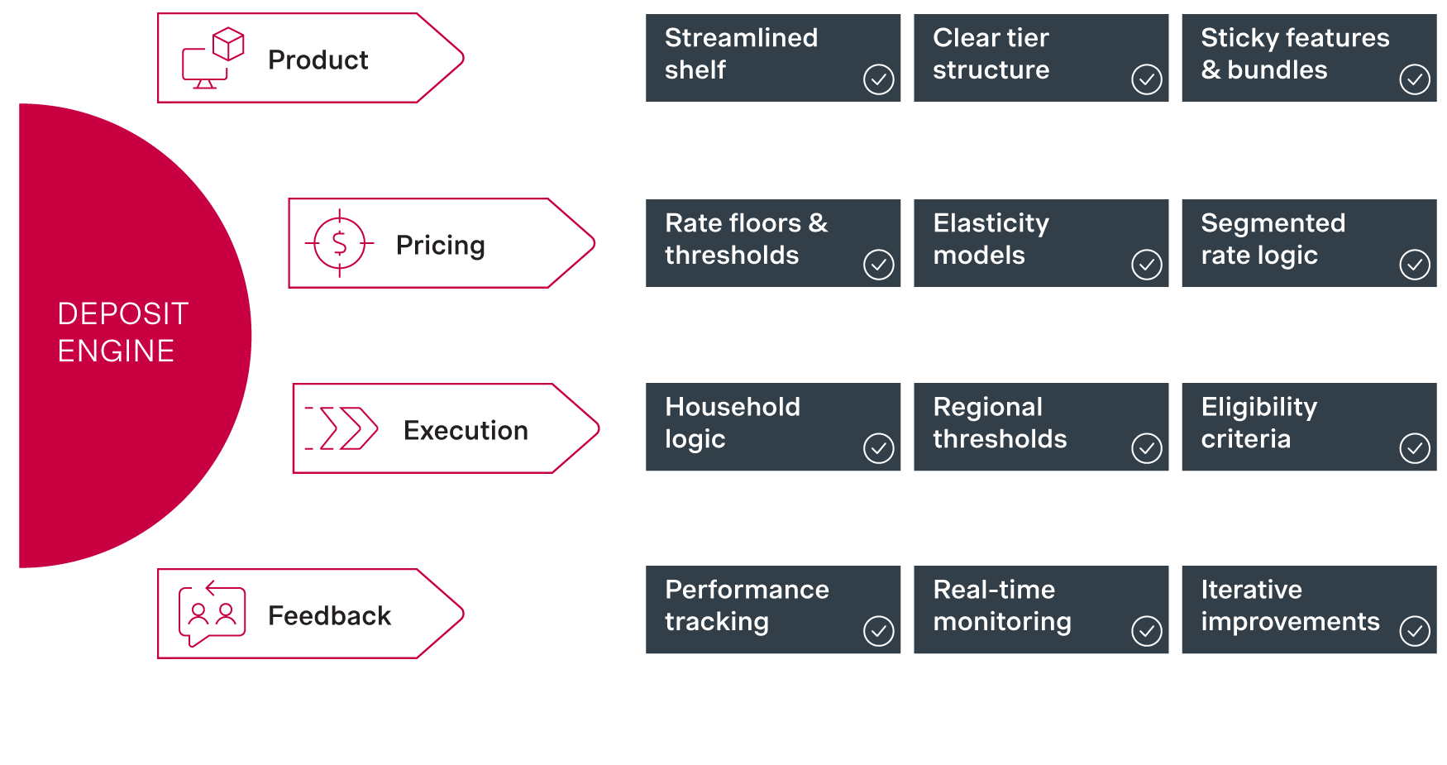The image size is (1447, 765).
Task: Click the checkmark icon on Performance tracking
Action: [x=878, y=632]
